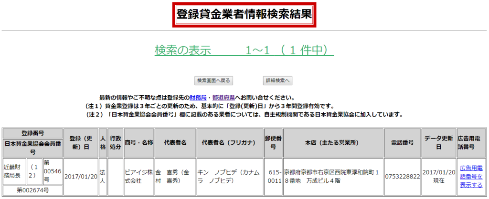Click the 2017/01/20 現在 data update cell
489x199 pixels.
[439, 176]
